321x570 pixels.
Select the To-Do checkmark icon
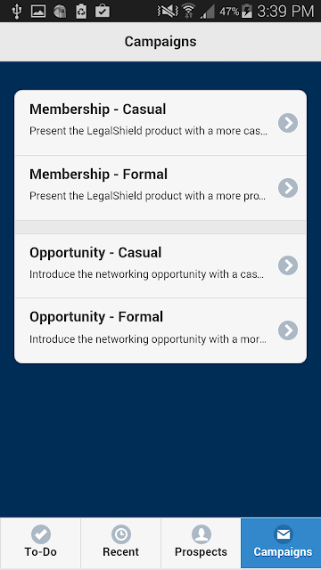click(41, 534)
